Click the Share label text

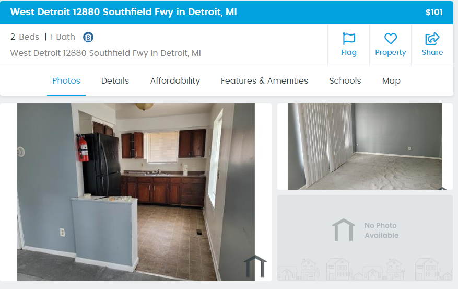432,52
